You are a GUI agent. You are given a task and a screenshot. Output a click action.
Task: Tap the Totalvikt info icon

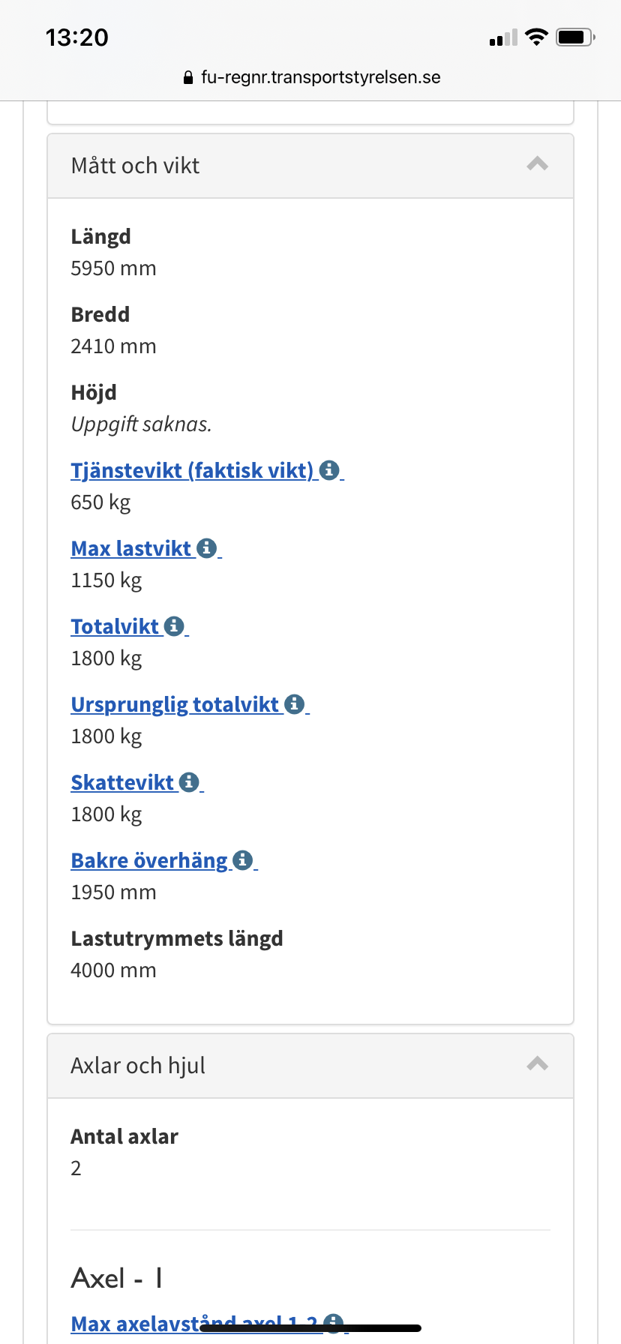click(174, 626)
